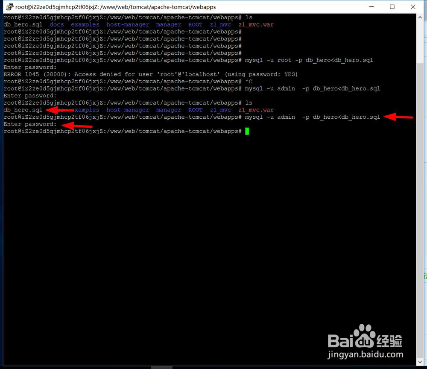Click 'z1_mvc.war' in the first ls output
This screenshot has width=427, height=369.
coord(256,24)
